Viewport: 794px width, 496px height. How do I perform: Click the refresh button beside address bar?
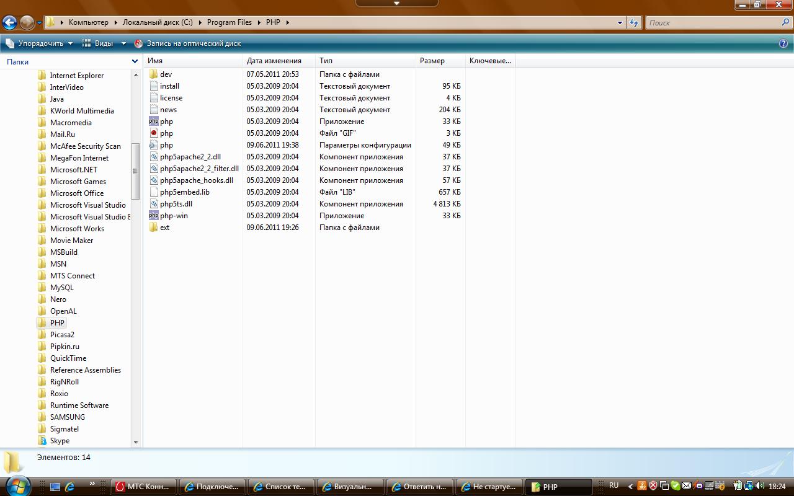tap(633, 22)
